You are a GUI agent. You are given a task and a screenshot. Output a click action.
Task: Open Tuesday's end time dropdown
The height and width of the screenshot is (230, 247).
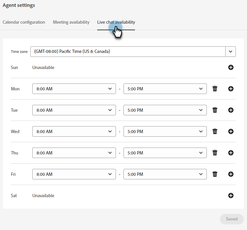[x=165, y=110]
